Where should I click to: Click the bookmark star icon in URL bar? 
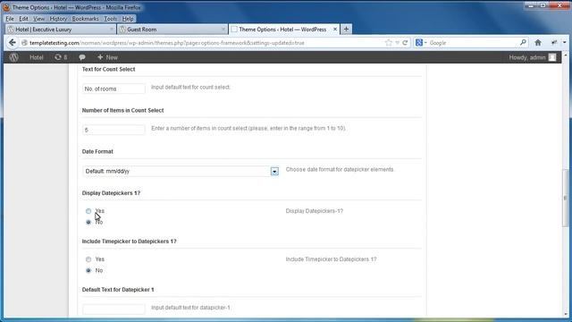[389, 43]
